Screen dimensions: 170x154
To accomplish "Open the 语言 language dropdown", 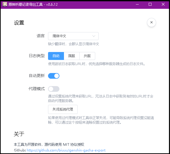I will point(73,36).
